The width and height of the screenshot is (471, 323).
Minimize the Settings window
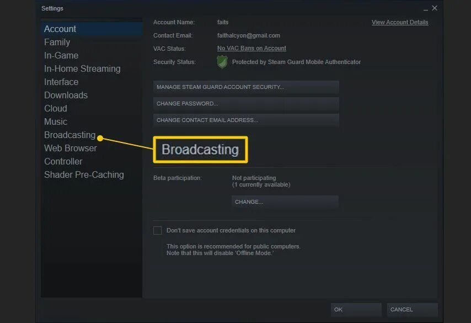coord(426,9)
